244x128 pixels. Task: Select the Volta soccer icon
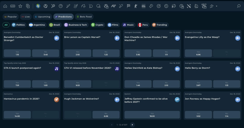click(204, 6)
